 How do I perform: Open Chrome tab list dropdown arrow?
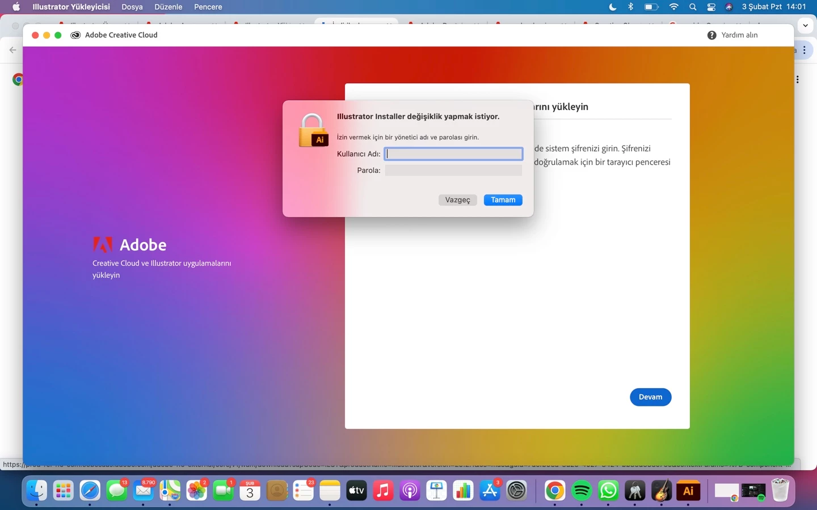(x=806, y=25)
